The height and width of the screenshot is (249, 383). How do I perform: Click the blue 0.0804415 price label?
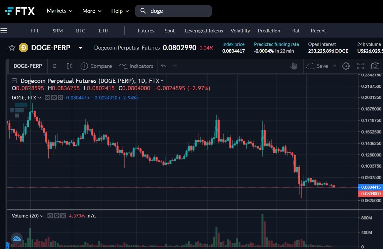coord(370,187)
